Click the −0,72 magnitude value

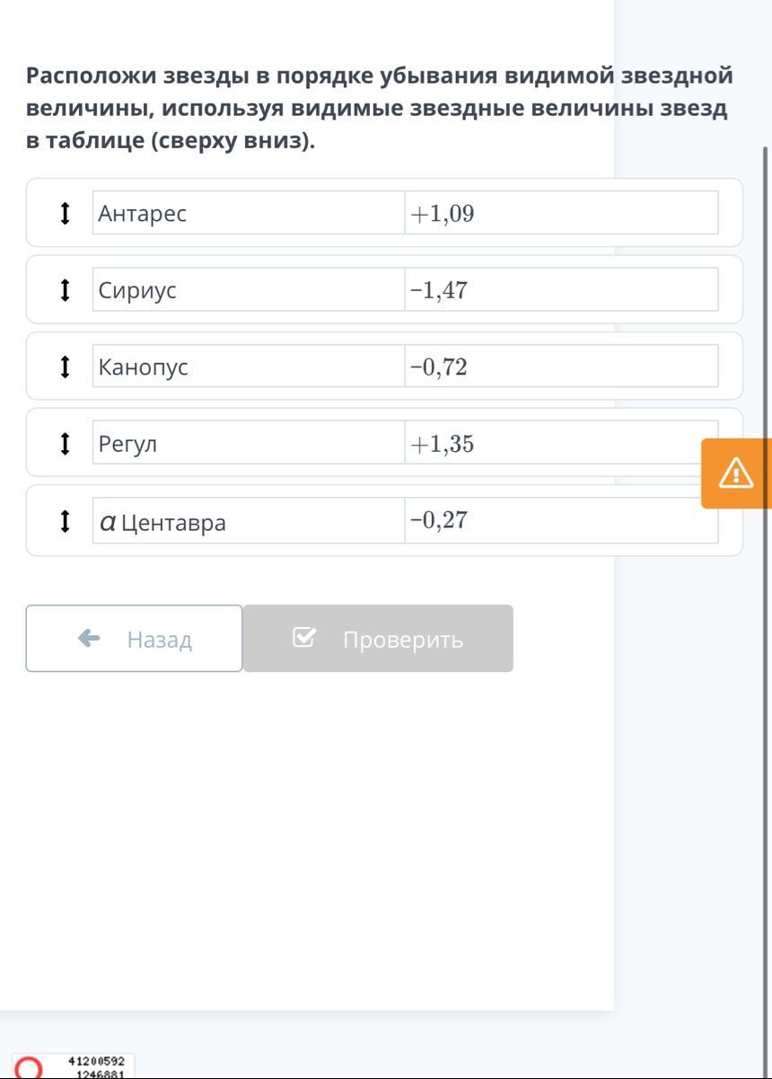[x=439, y=367]
